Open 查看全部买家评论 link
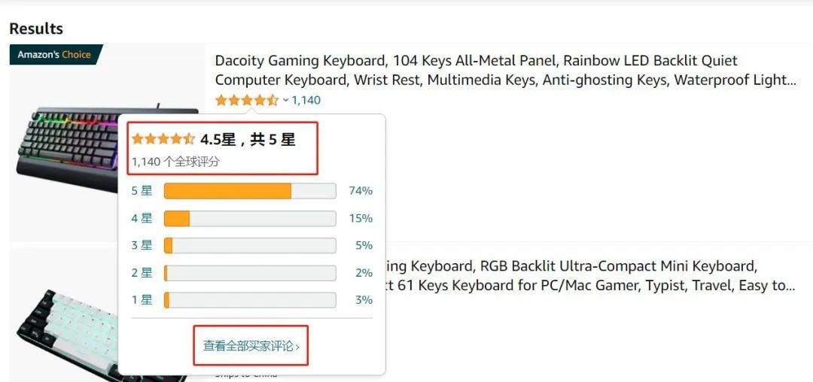Screen dimensions: 813x382 click(x=251, y=346)
